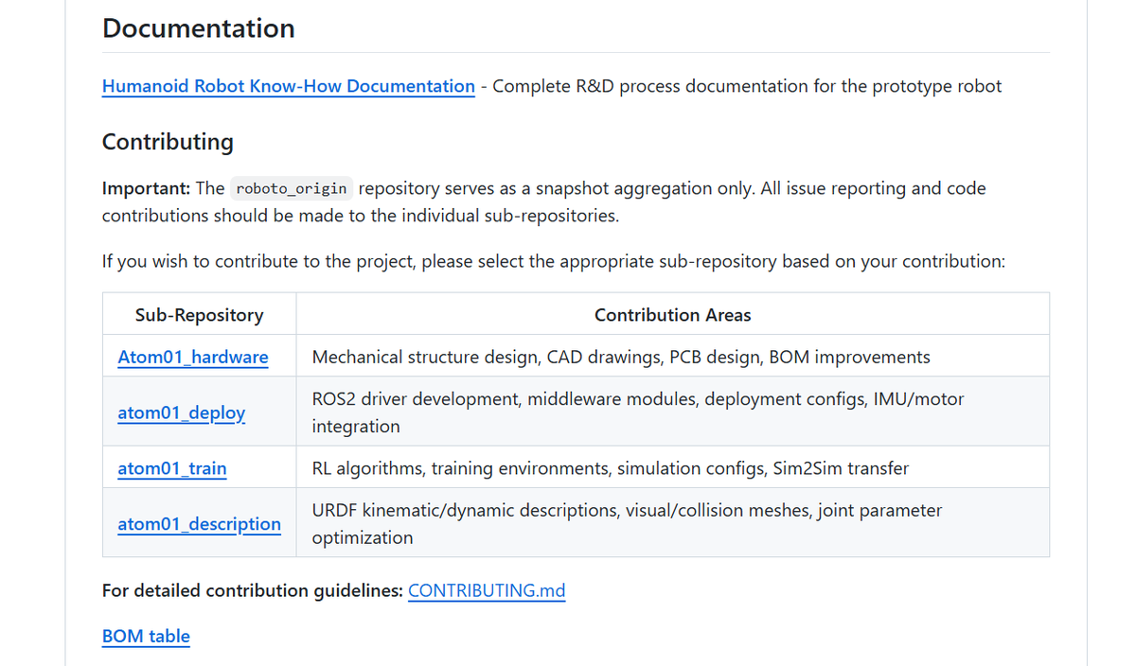This screenshot has width=1136, height=666.
Task: Click the Sub-Repository column header
Action: click(200, 315)
